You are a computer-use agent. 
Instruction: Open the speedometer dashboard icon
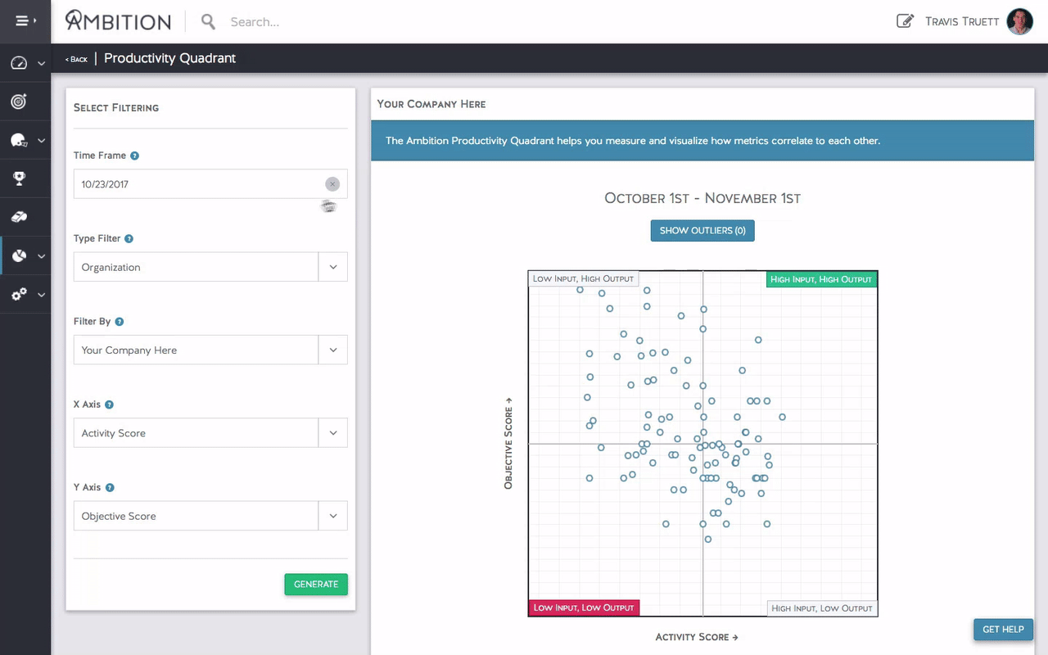(19, 63)
